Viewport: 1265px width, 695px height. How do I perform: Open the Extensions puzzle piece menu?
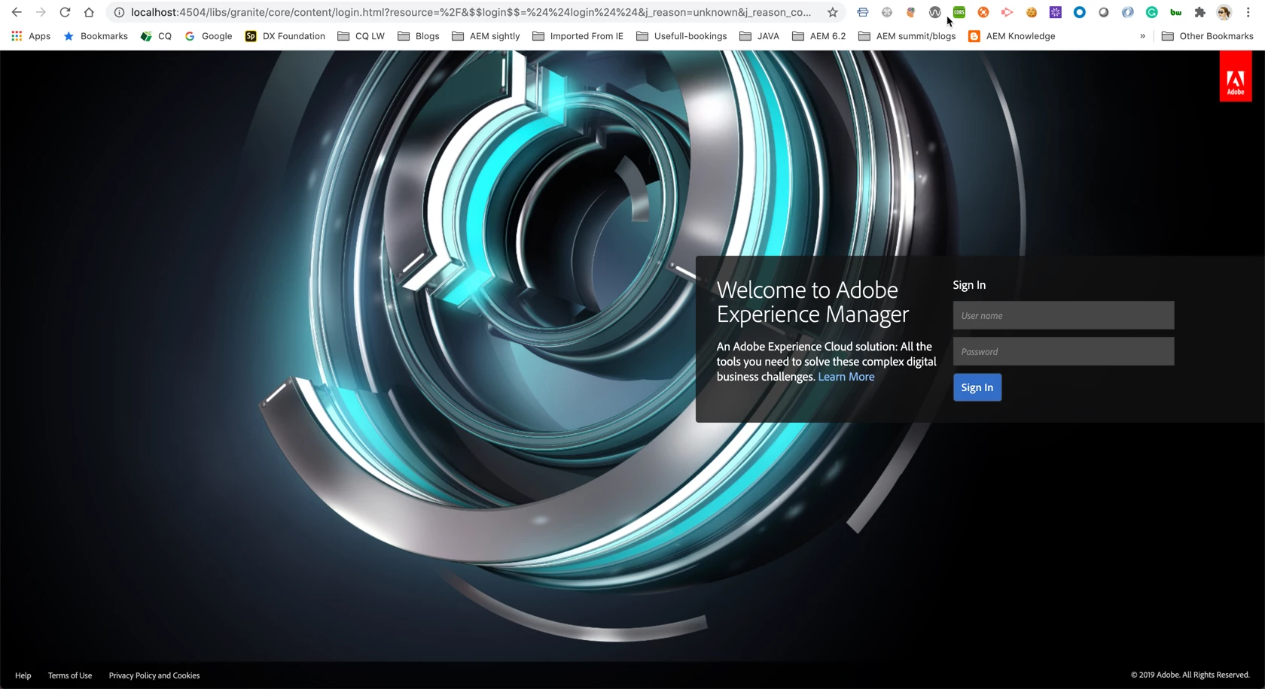tap(1200, 12)
